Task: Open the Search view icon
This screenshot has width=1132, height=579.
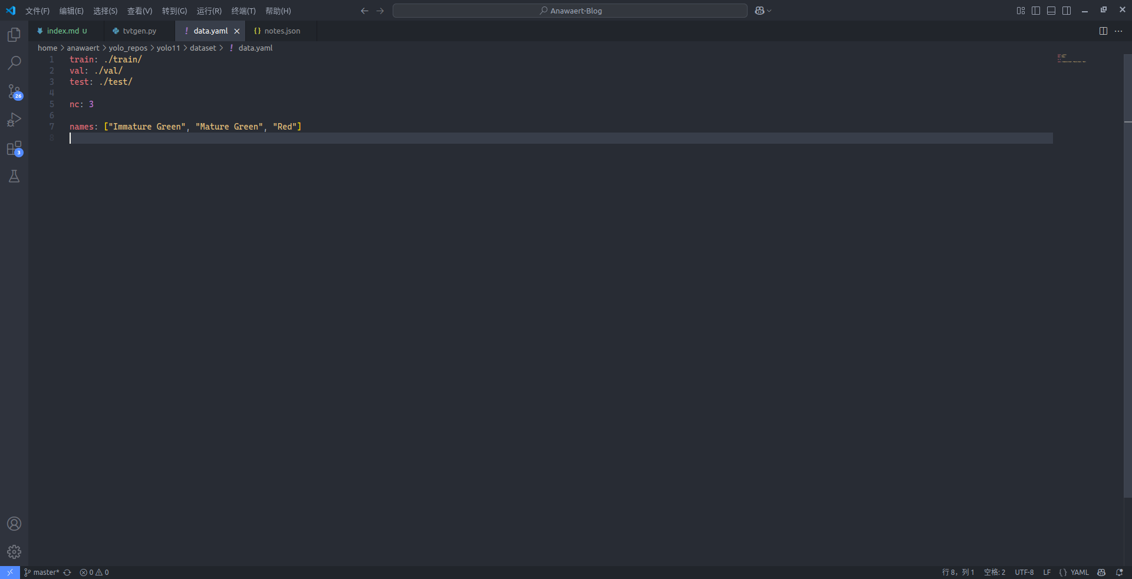Action: pyautogui.click(x=14, y=63)
